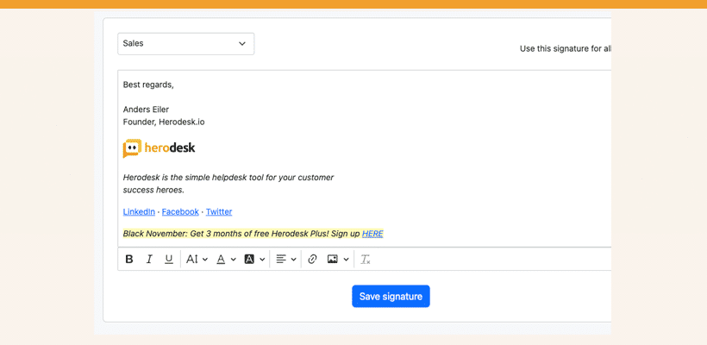Save the signature
The image size is (707, 345).
coord(391,297)
